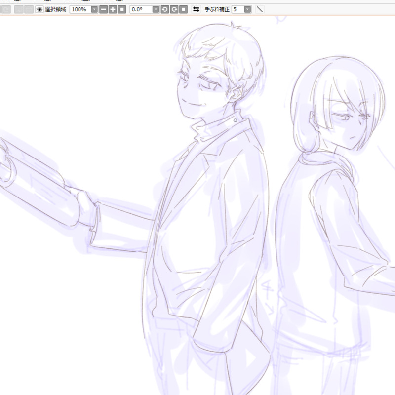395x395 pixels.
Task: Flip the canvas view horizontally
Action: (x=196, y=9)
